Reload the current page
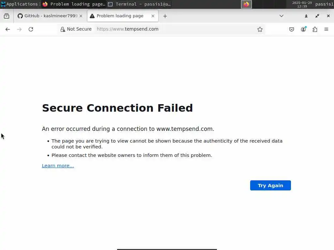The width and height of the screenshot is (334, 250). 31,29
